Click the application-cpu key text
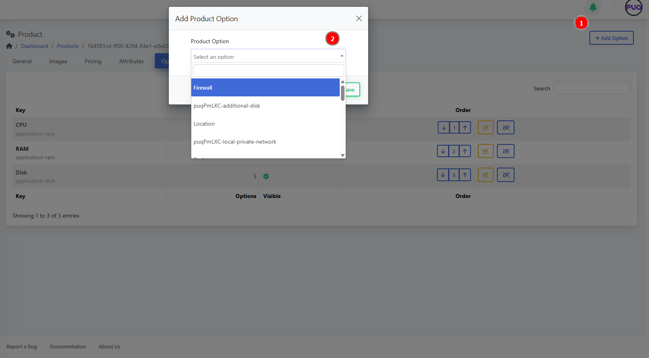The width and height of the screenshot is (649, 358). click(35, 134)
